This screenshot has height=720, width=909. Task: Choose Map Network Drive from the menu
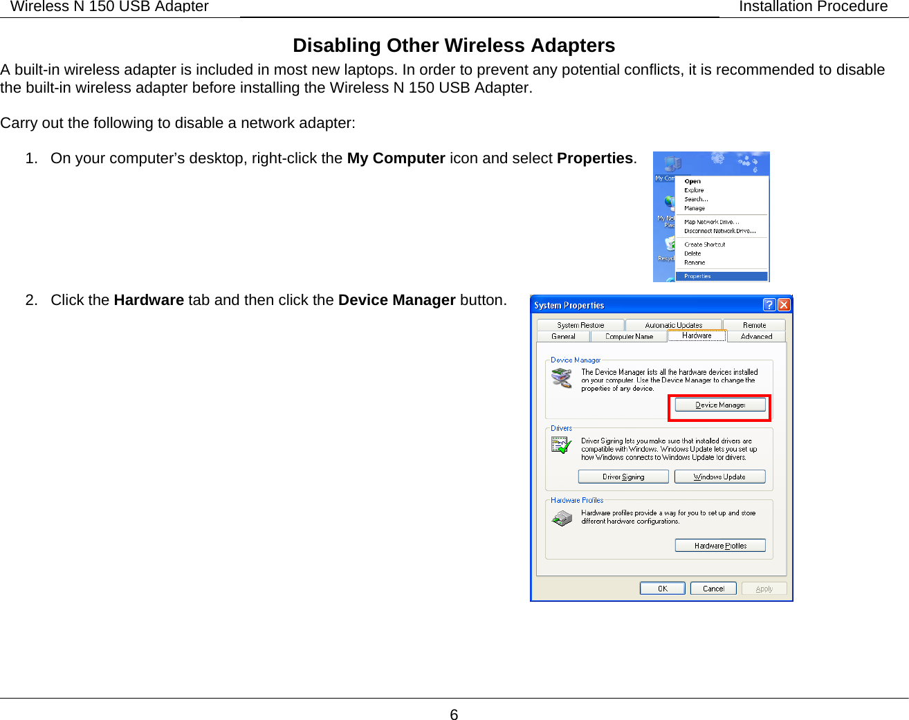(711, 223)
